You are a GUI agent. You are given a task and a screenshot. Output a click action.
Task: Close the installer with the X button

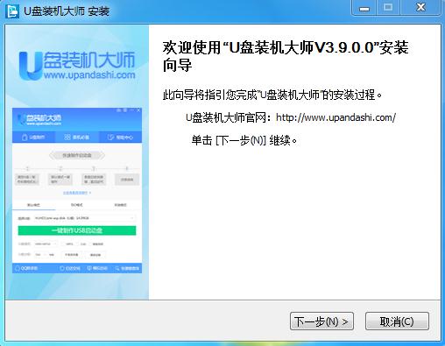420,7
